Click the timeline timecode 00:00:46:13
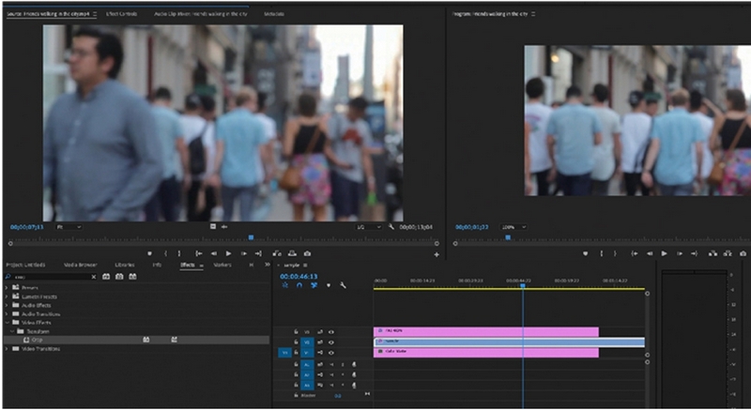The width and height of the screenshot is (751, 410). (299, 276)
